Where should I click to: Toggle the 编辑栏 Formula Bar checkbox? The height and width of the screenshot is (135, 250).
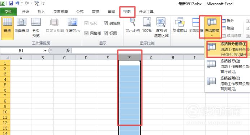(106, 23)
